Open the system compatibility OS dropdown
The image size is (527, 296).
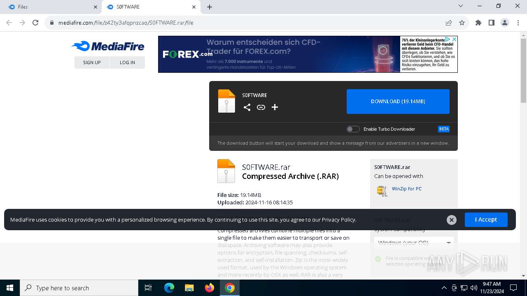click(414, 243)
